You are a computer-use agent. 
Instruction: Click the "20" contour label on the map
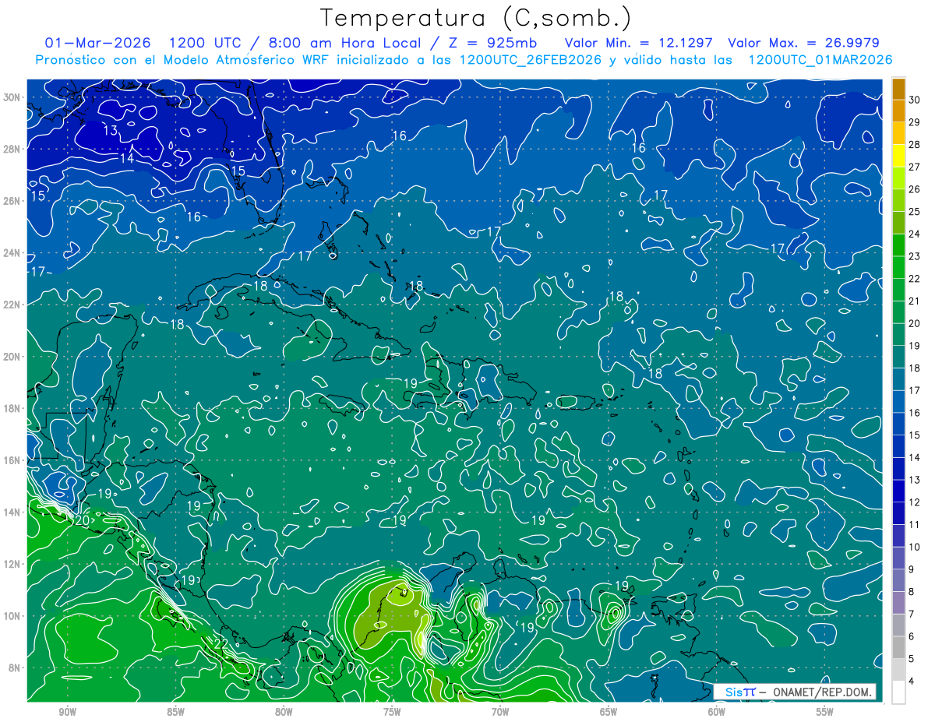[82, 520]
